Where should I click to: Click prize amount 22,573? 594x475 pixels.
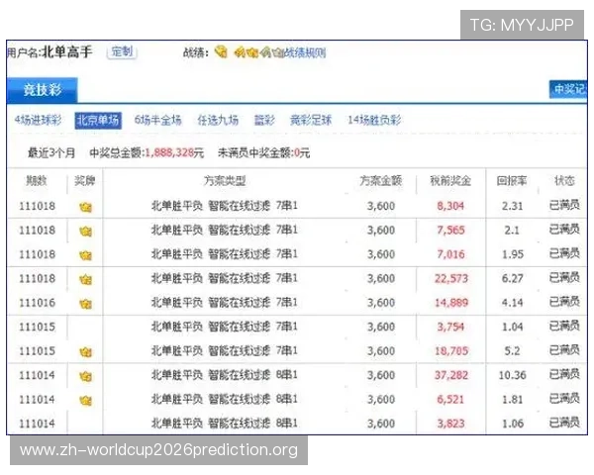coord(451,278)
